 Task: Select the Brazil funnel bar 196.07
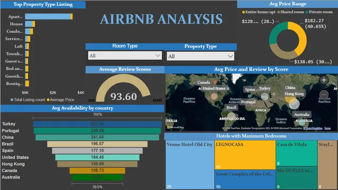click(97, 144)
